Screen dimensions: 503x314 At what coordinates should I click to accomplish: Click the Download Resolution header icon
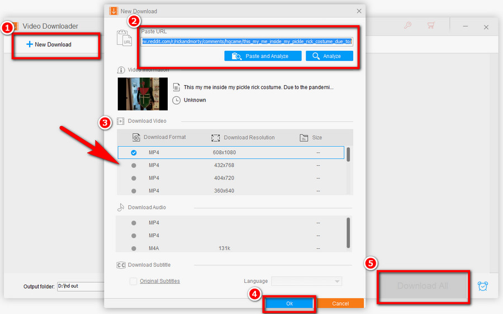coord(216,138)
